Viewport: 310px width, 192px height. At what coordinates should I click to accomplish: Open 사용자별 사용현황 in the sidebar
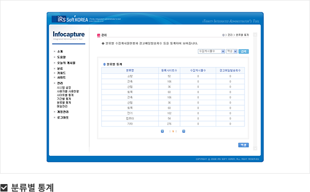(x=68, y=91)
